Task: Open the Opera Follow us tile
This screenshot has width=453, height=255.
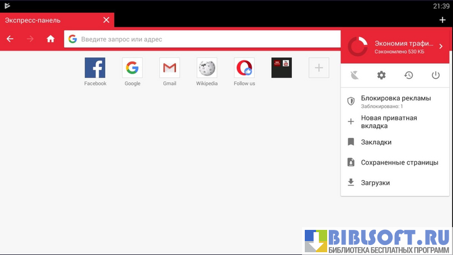Action: pyautogui.click(x=244, y=68)
